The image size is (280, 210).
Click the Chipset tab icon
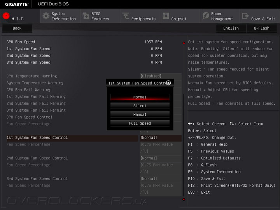(x=166, y=16)
